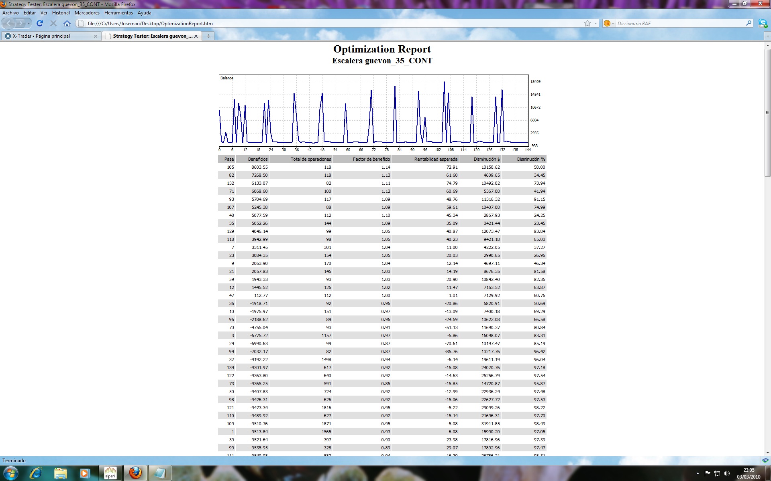This screenshot has width=771, height=481.
Task: Launch Alpari from the taskbar
Action: point(110,473)
